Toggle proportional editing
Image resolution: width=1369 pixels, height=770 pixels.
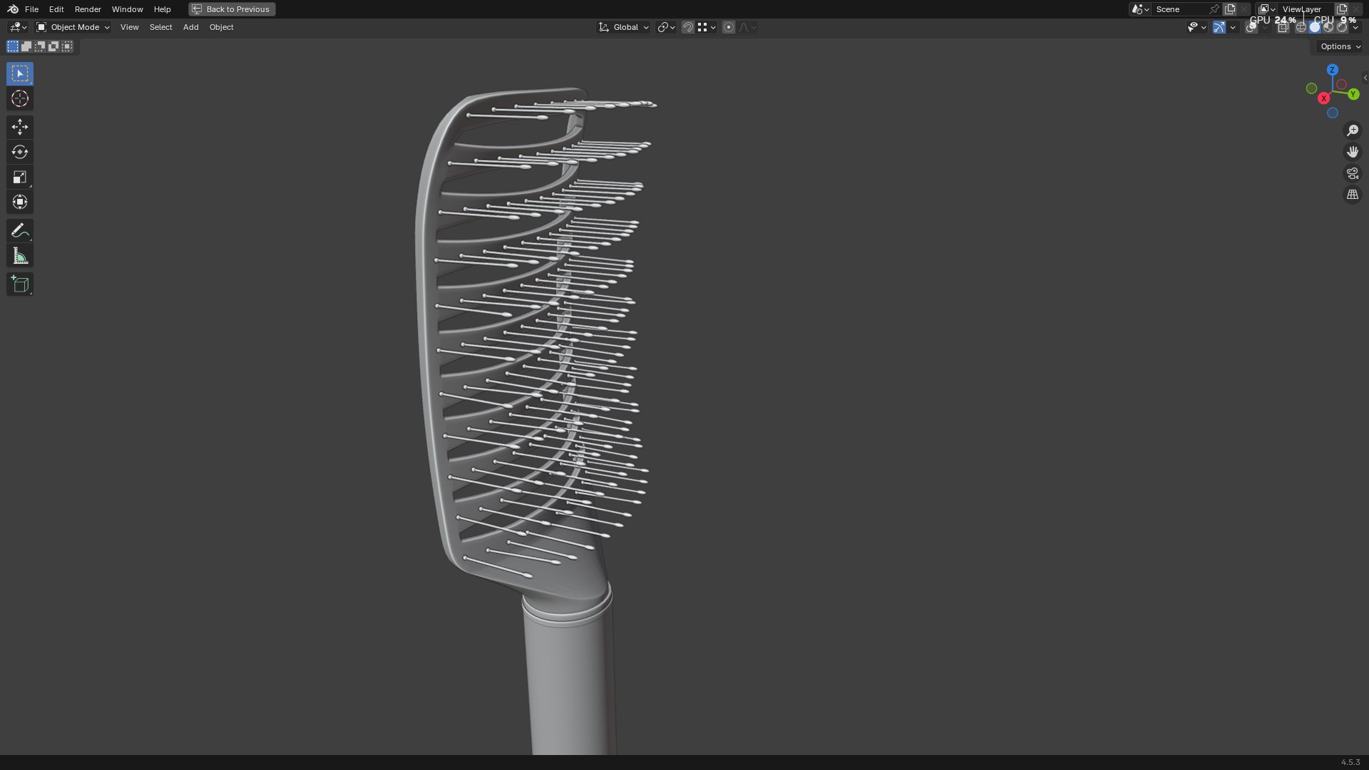click(x=728, y=27)
